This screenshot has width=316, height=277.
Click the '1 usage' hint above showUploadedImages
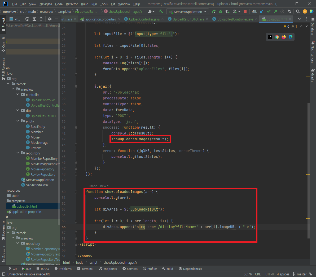pos(91,186)
